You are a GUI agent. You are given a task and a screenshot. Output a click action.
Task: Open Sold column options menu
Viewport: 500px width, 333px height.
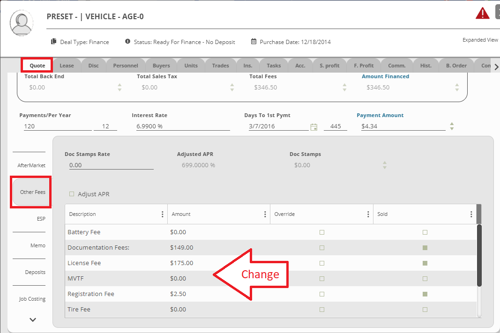pos(471,215)
